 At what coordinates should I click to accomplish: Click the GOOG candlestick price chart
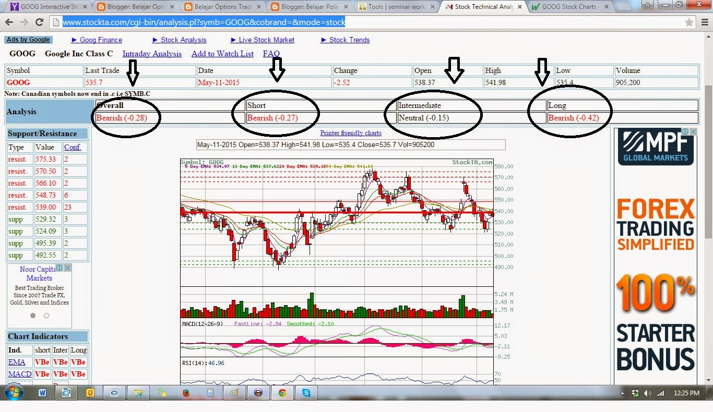(337, 223)
